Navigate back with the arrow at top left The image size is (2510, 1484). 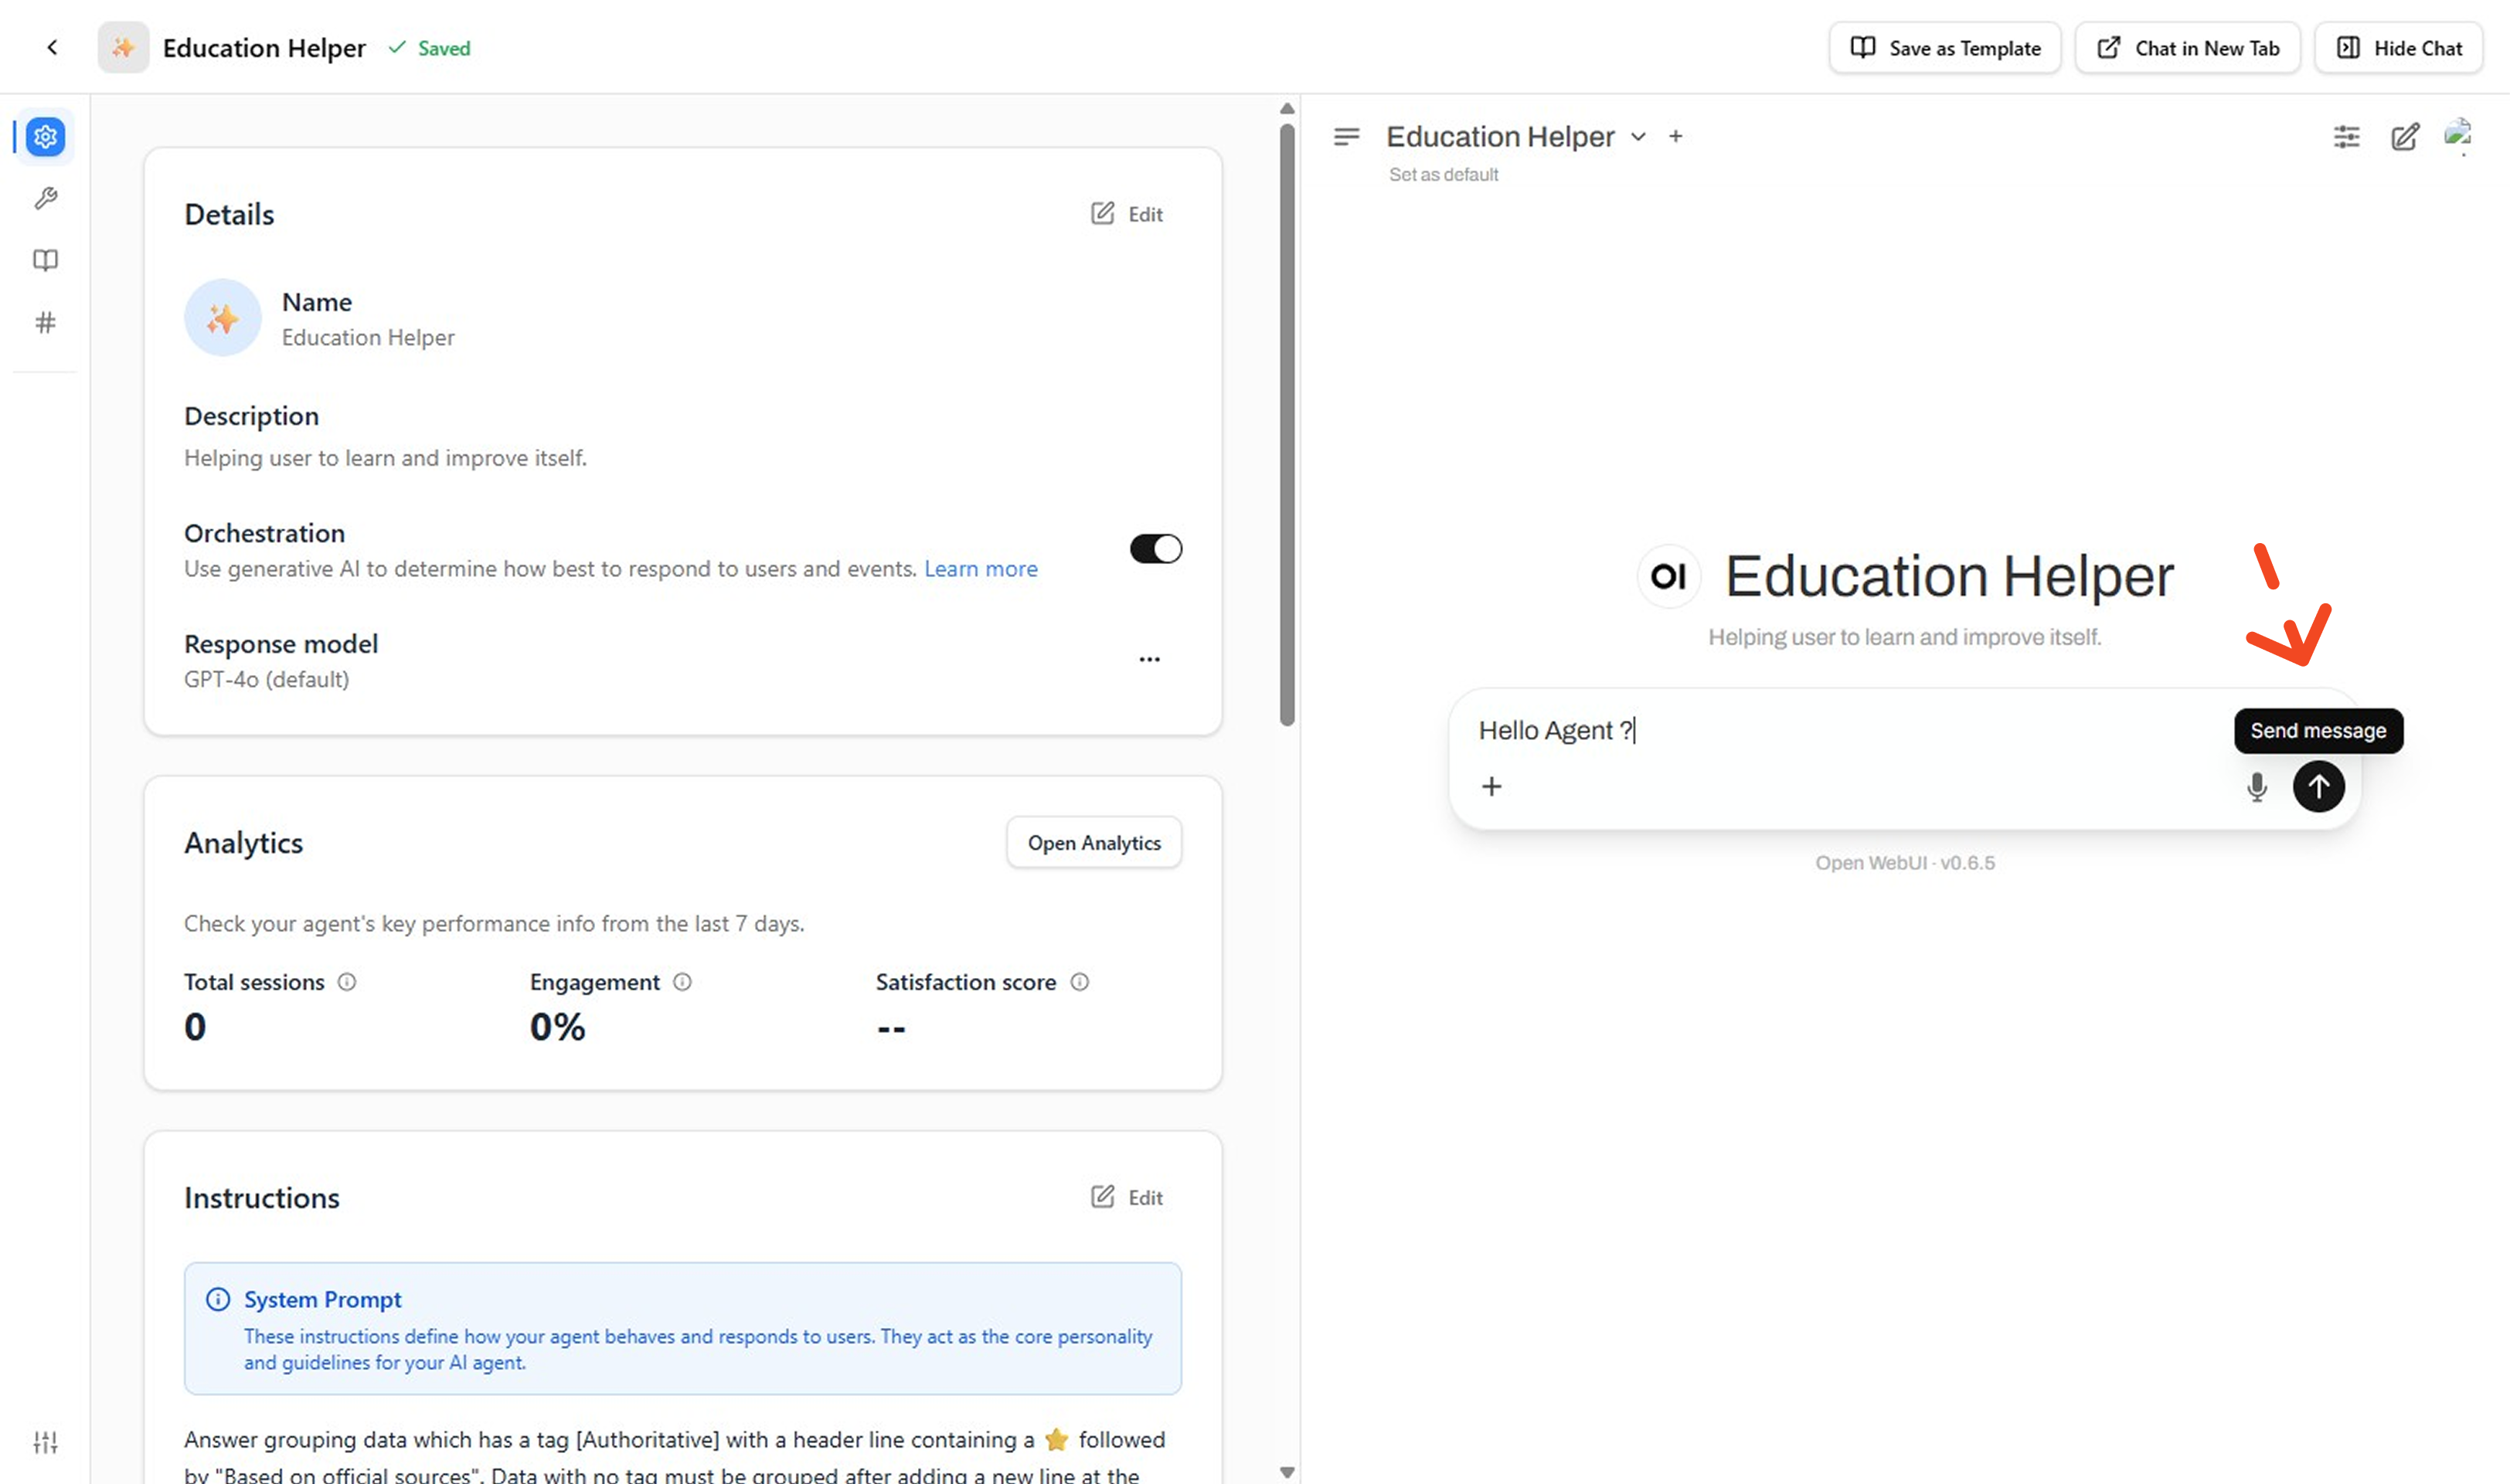pyautogui.click(x=52, y=47)
